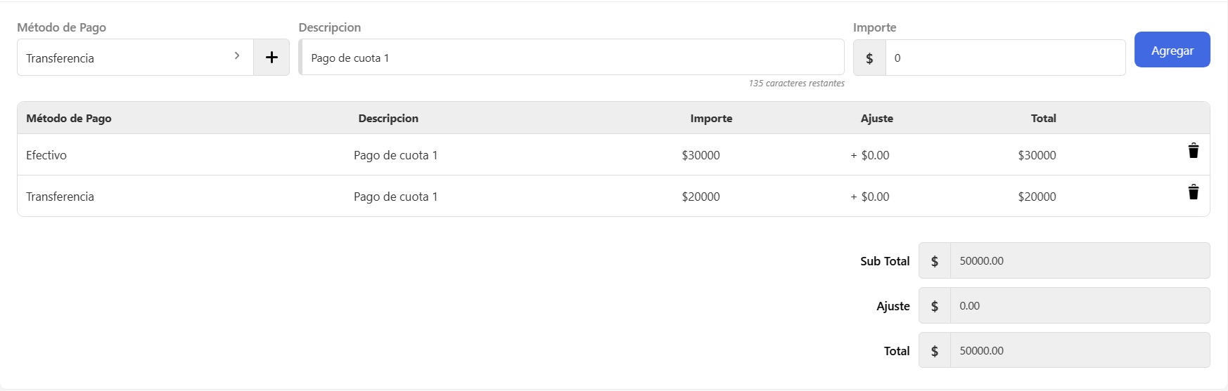This screenshot has height=391, width=1228.
Task: Click the plus icon to add payment method
Action: point(271,58)
